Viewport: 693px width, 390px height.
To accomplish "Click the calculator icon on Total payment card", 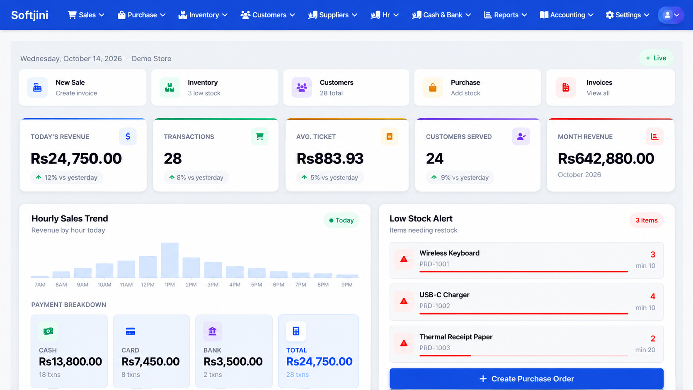I will click(296, 331).
